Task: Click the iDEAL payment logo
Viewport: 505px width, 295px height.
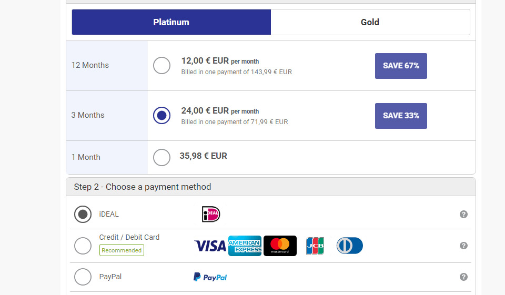Action: 211,214
